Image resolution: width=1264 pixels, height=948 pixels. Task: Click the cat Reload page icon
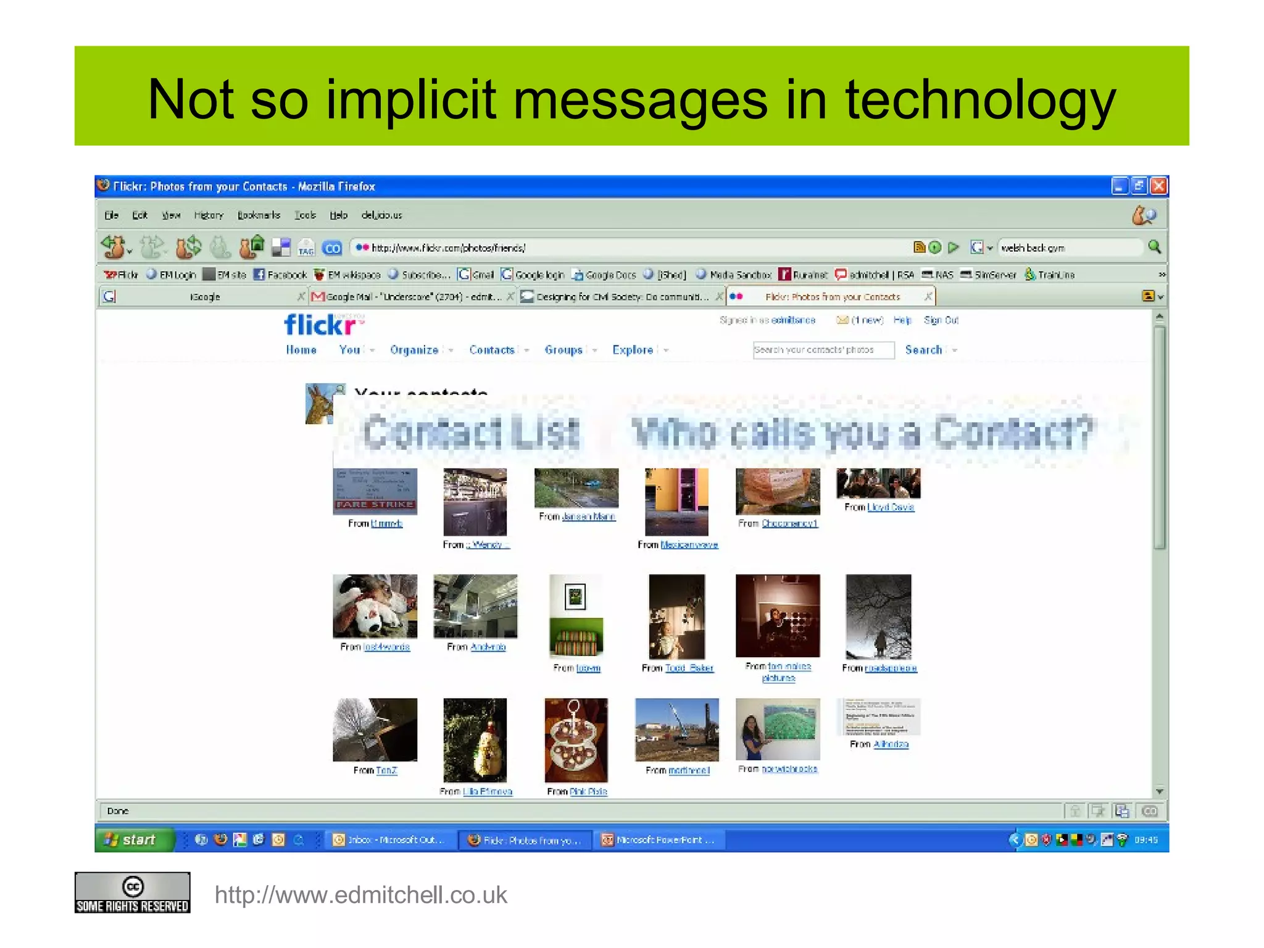click(x=188, y=247)
